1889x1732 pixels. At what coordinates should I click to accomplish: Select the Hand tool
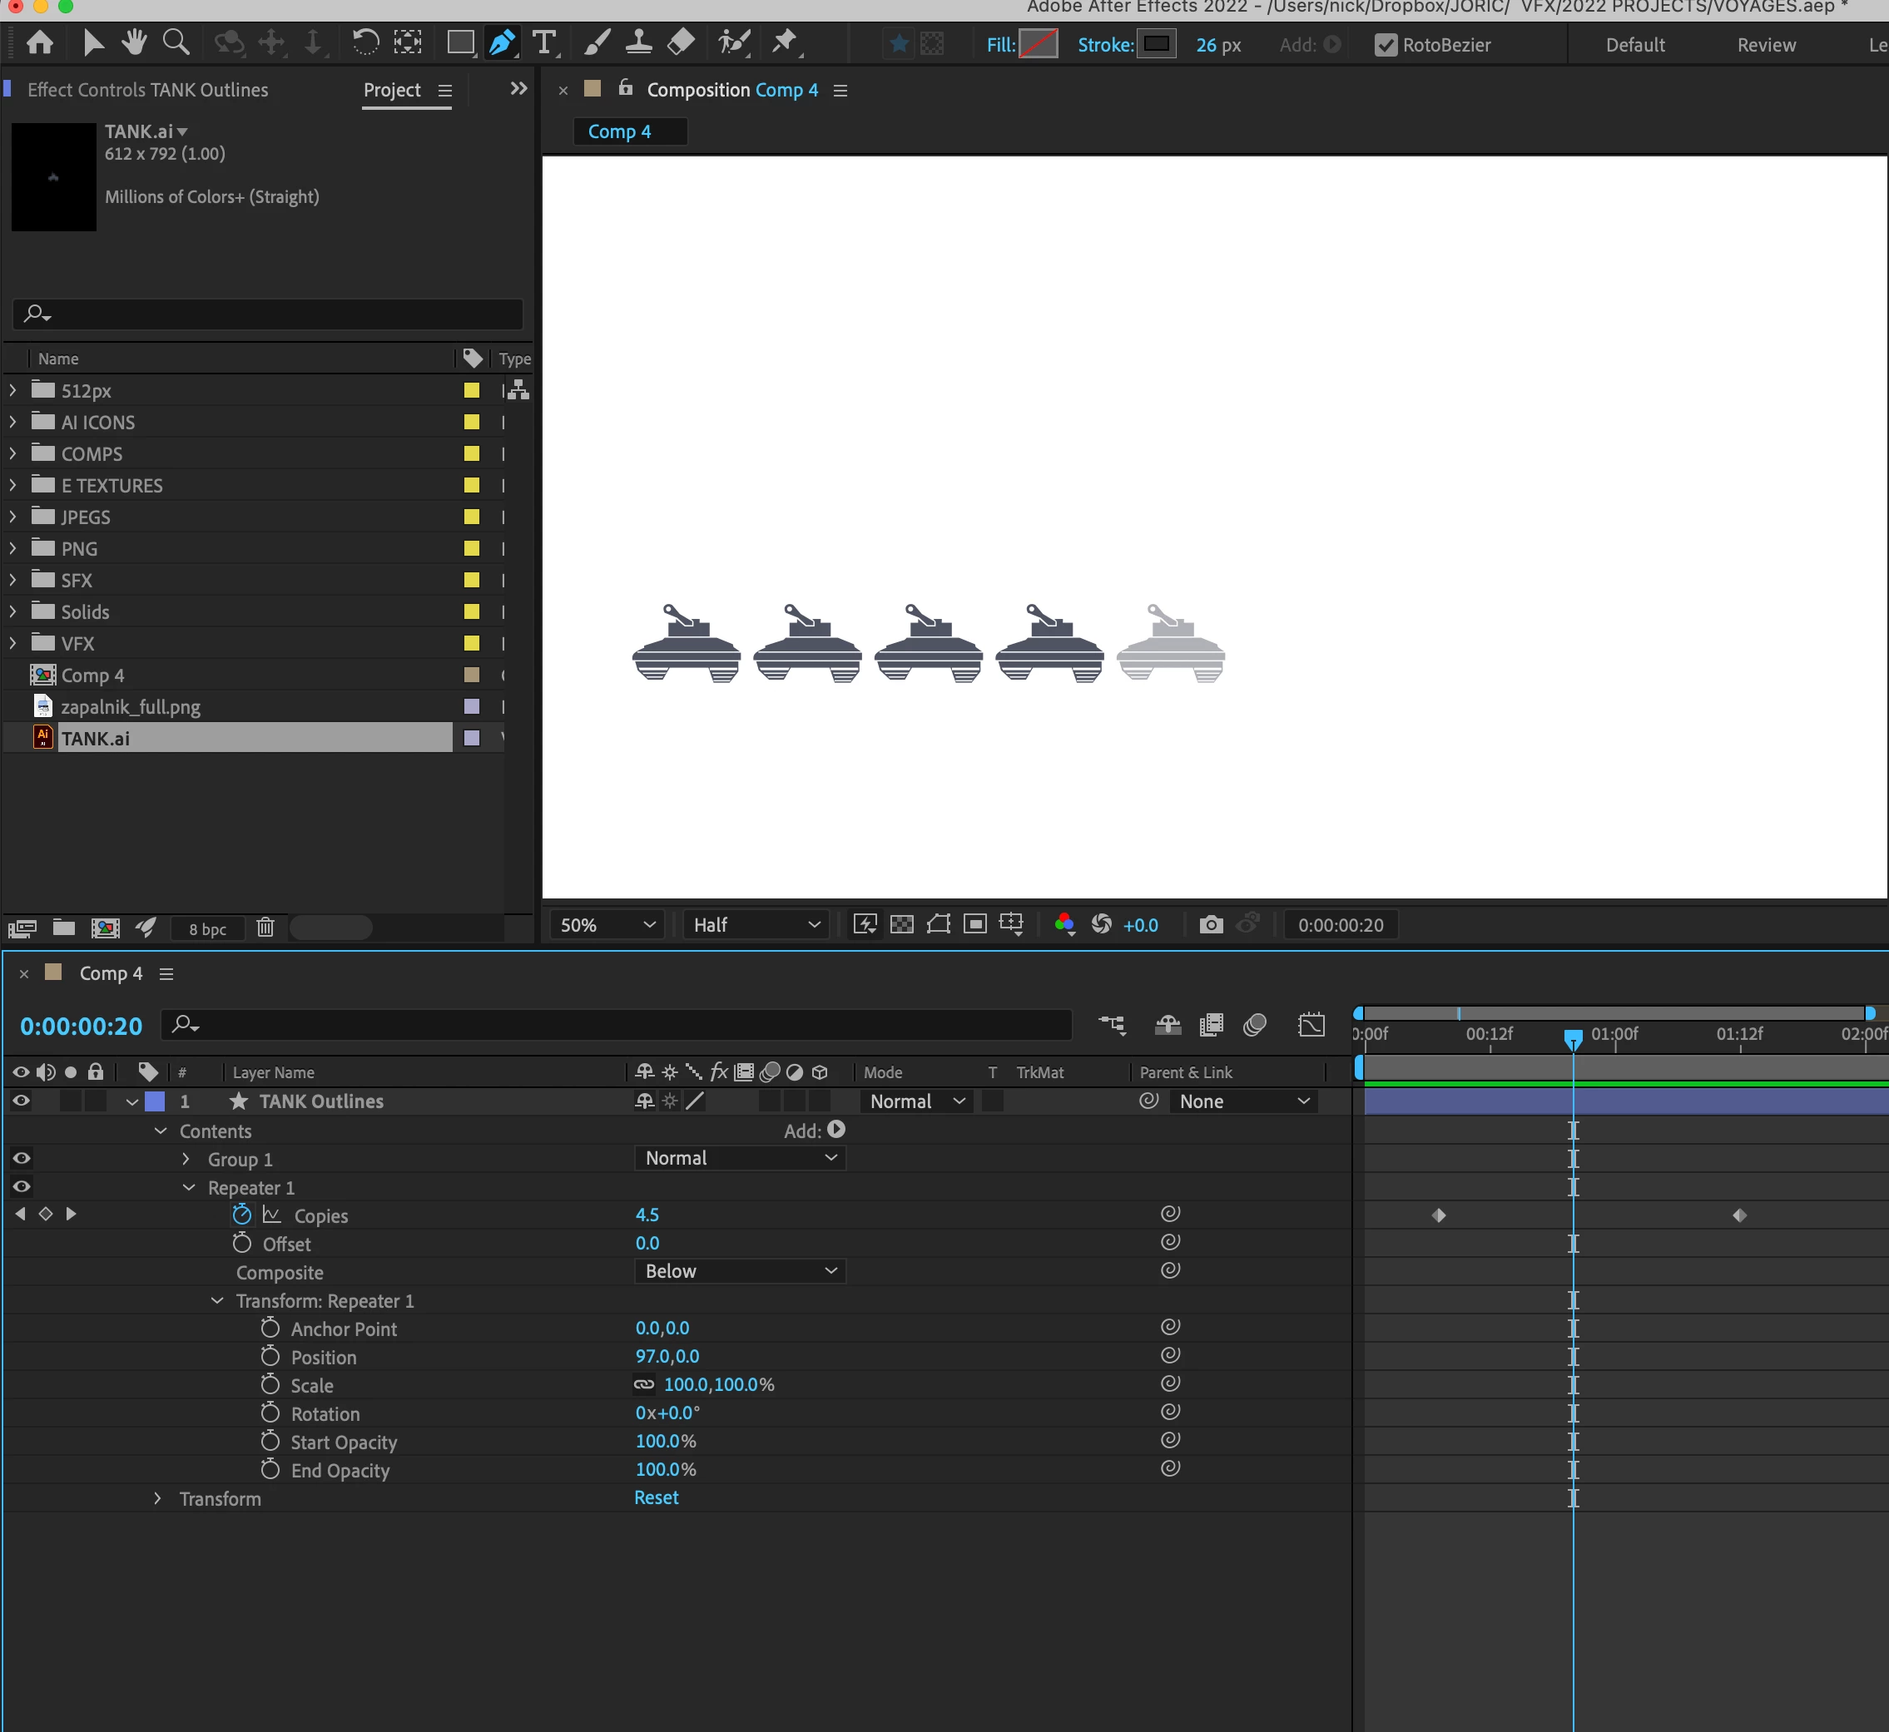134,42
